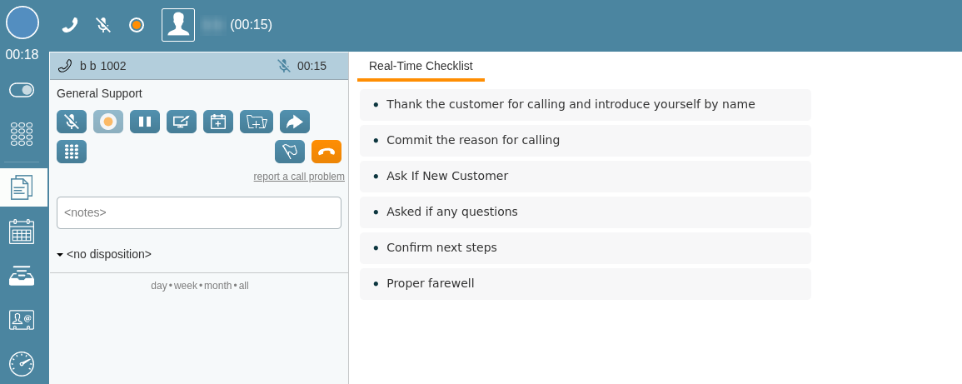Expand the no disposition dropdown
Viewport: 962px width, 384px height.
(104, 254)
